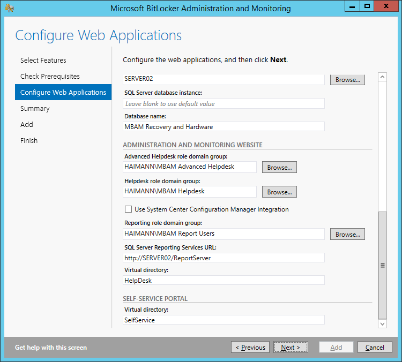Click the scrollbar down arrow
402x362 pixels.
pyautogui.click(x=382, y=324)
